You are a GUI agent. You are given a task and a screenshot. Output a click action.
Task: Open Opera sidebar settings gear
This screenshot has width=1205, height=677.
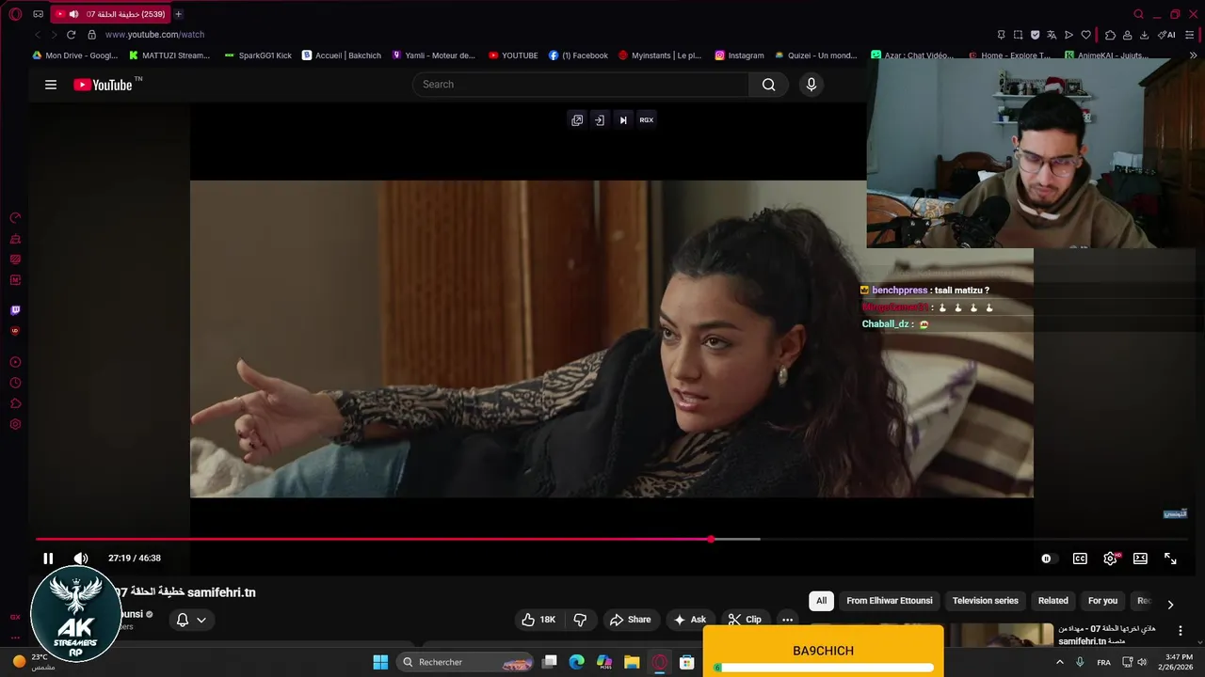coord(15,424)
